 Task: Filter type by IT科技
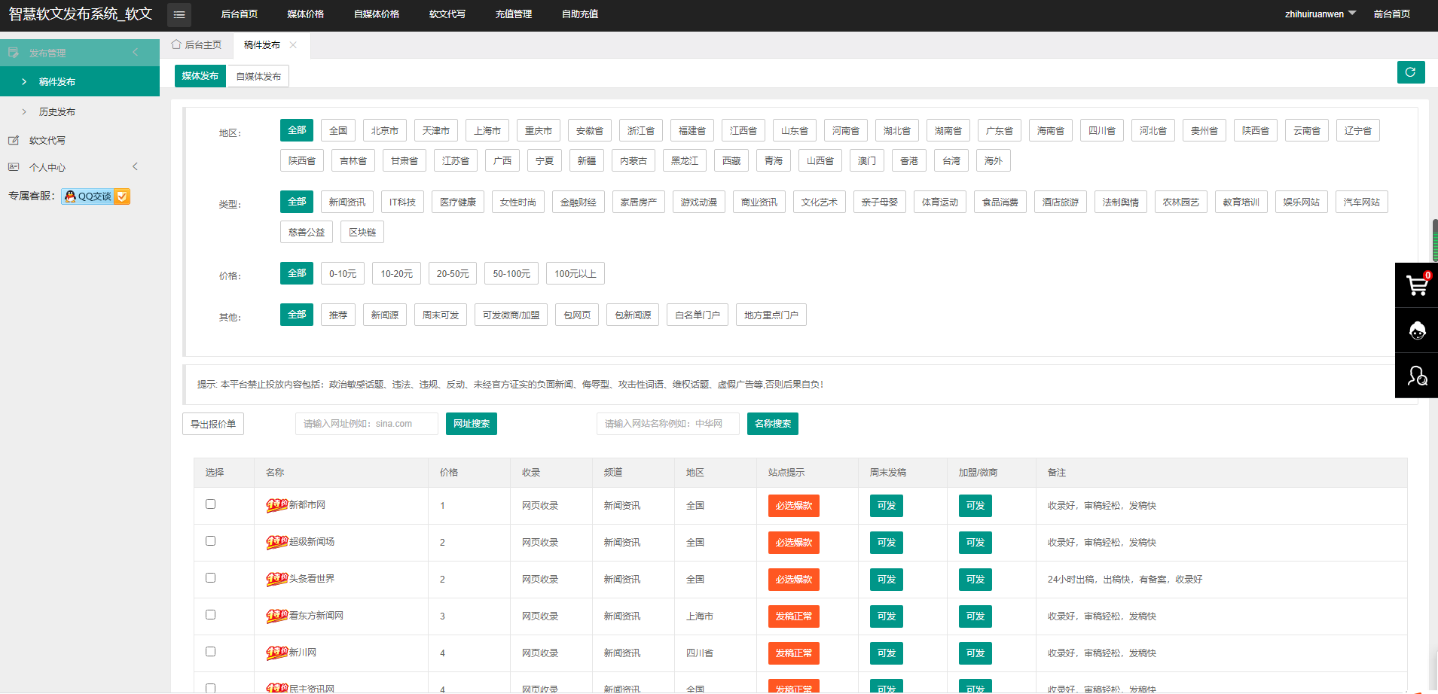coord(403,202)
